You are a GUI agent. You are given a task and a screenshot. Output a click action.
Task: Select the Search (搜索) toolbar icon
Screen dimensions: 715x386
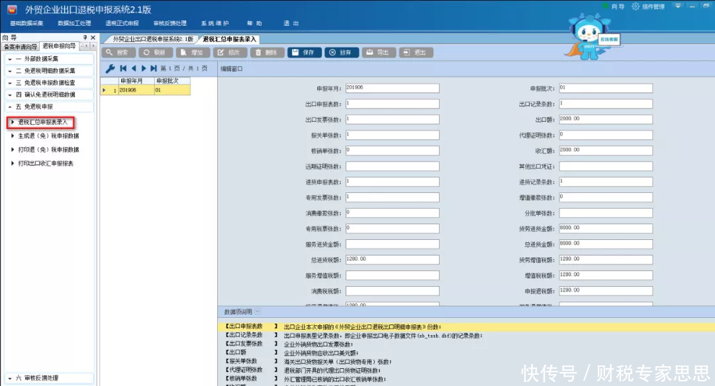click(119, 53)
